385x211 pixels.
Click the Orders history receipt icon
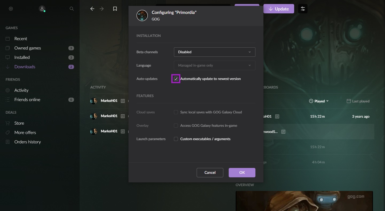pos(8,142)
